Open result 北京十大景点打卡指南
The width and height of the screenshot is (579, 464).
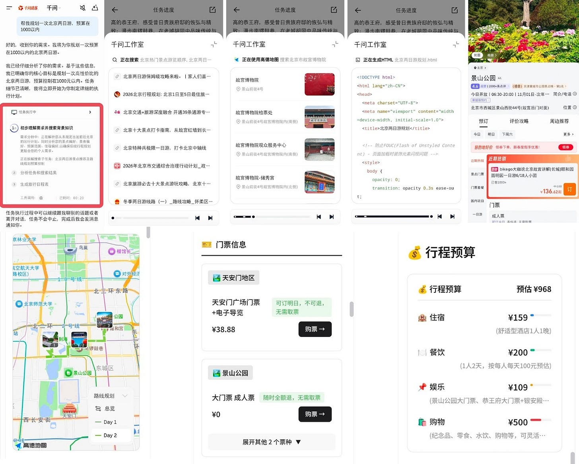(164, 130)
